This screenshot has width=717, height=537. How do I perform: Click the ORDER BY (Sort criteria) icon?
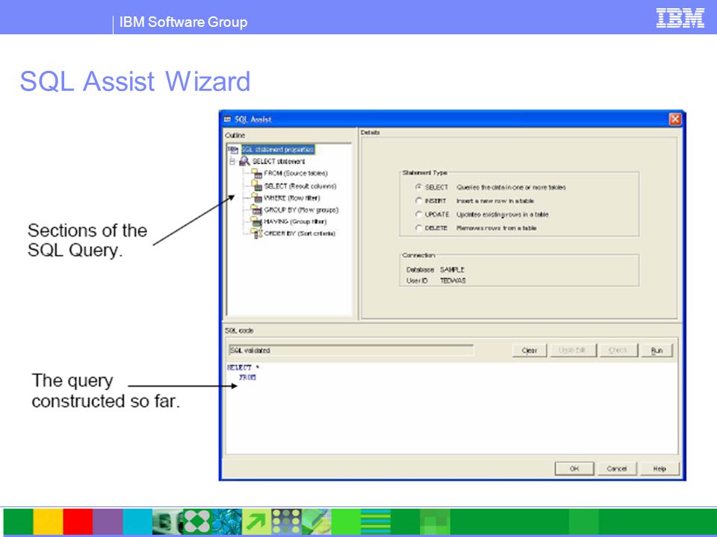[x=256, y=233]
